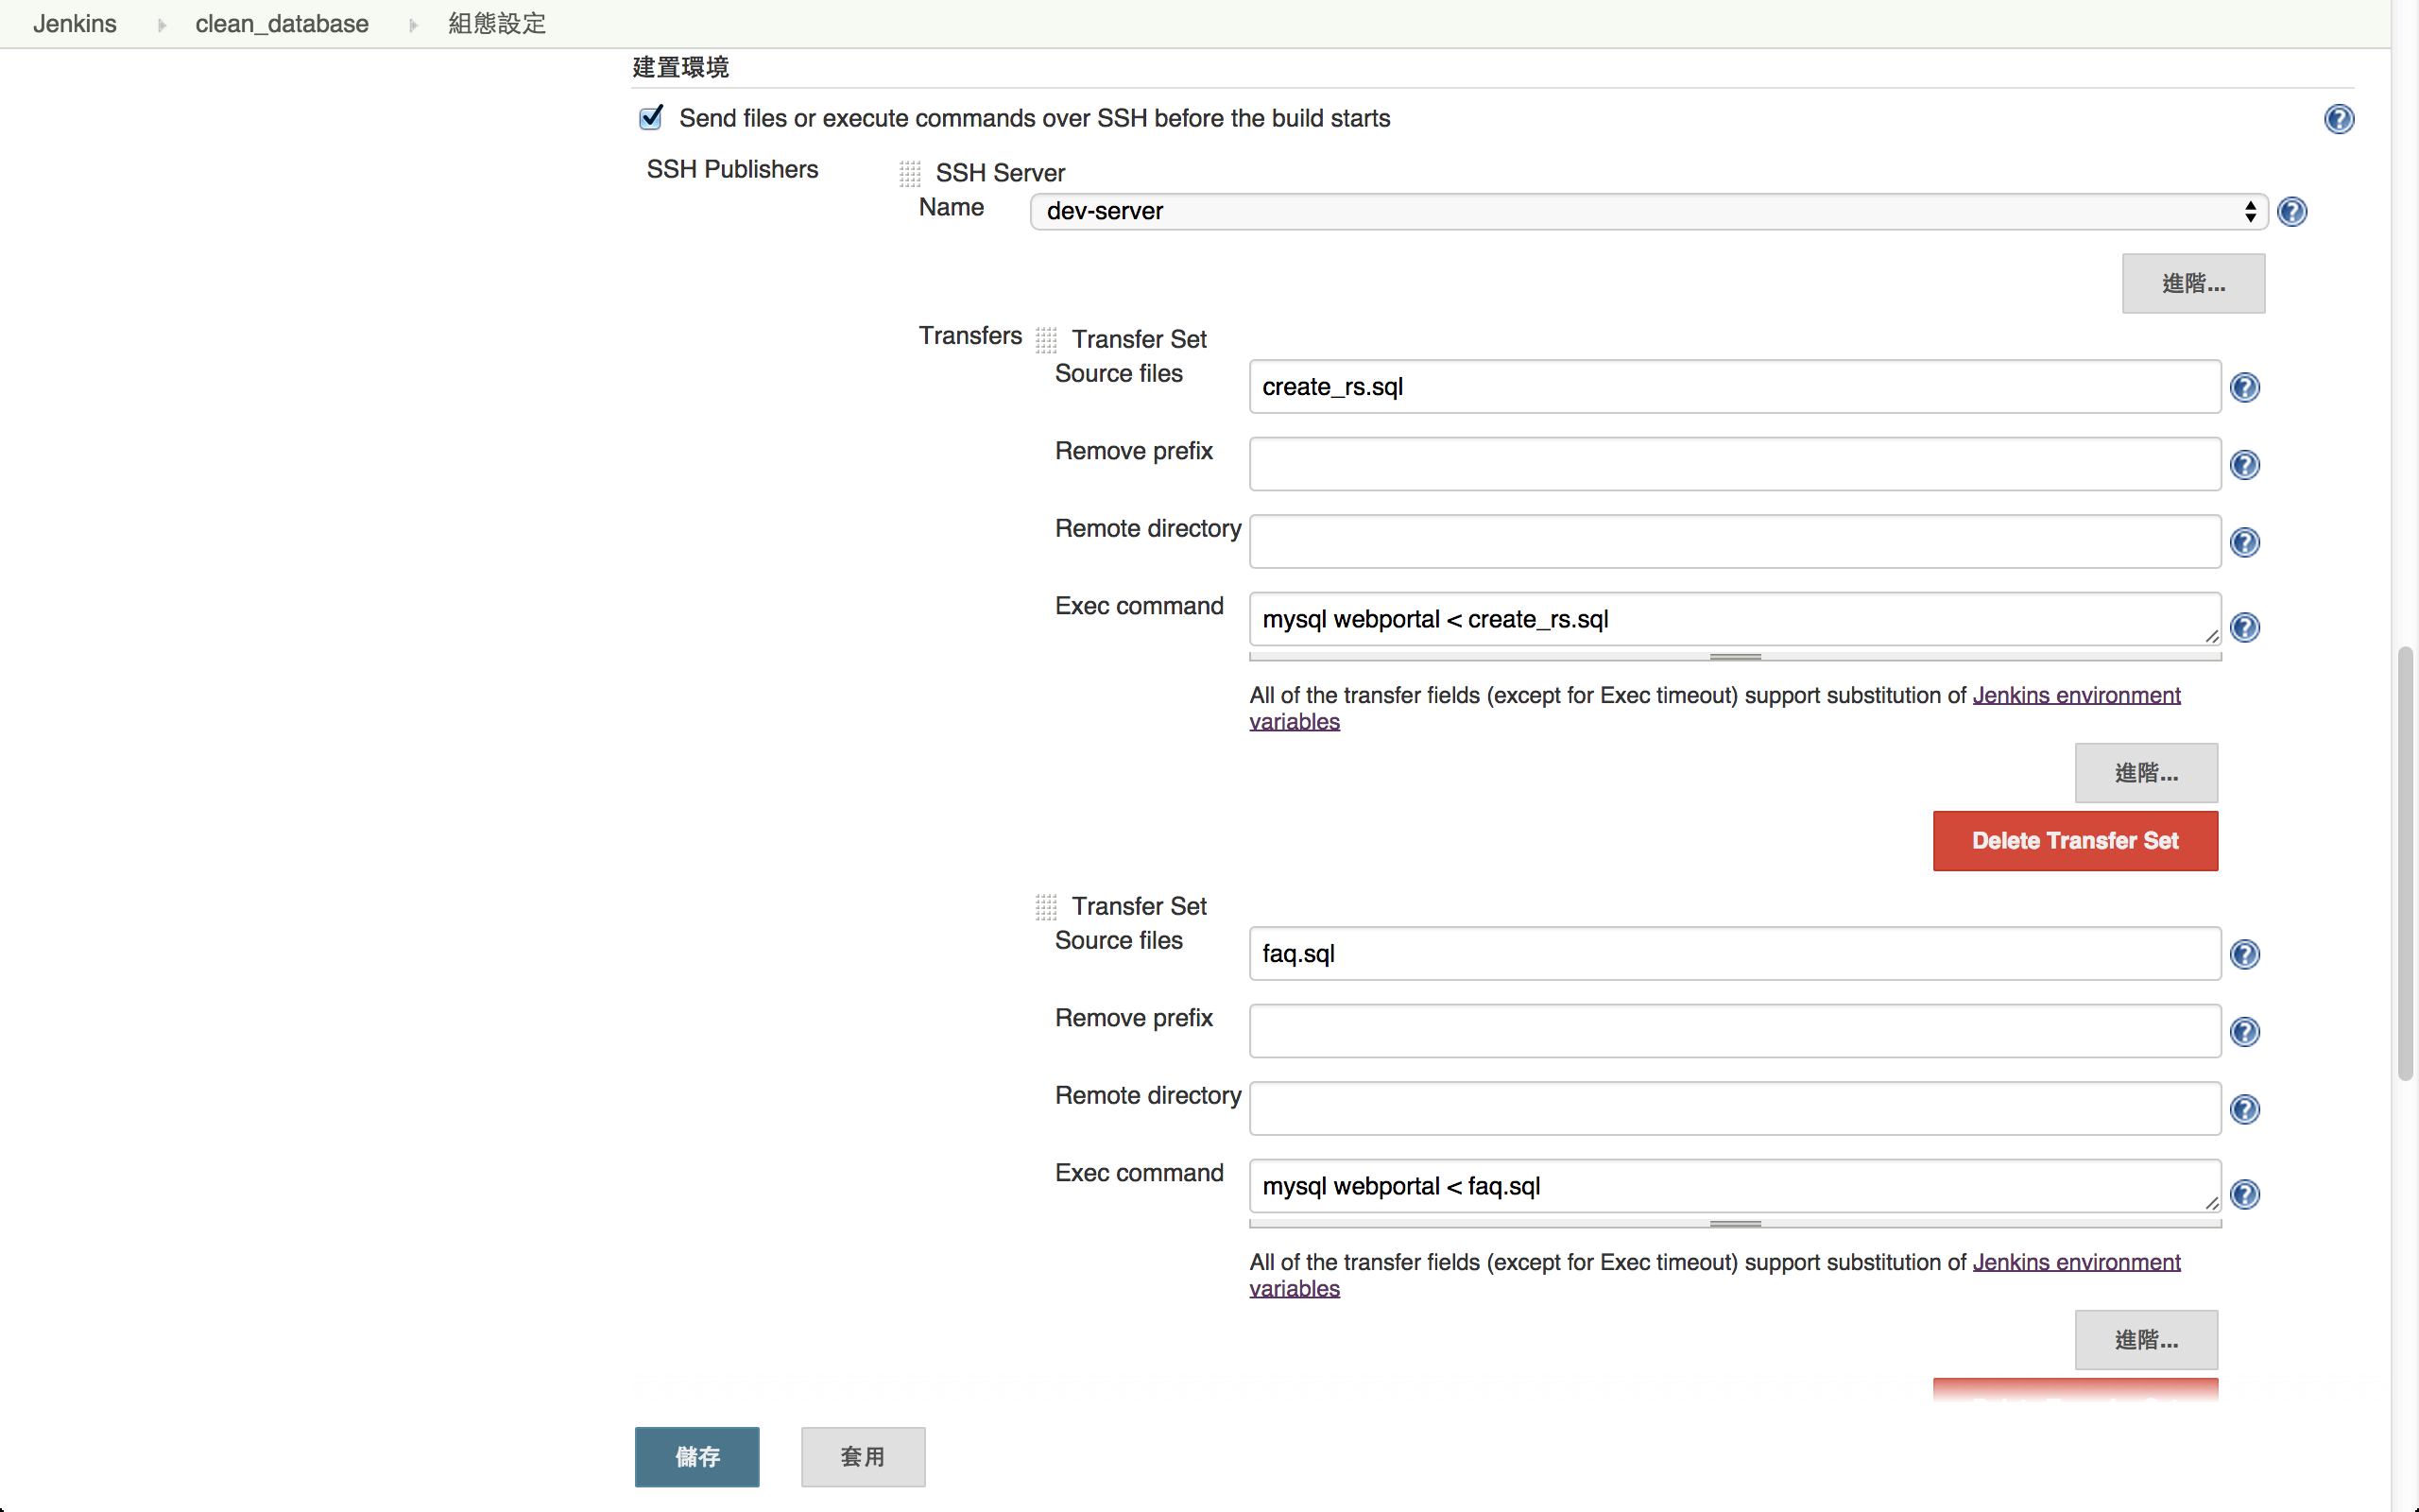Click the bar under create_rs.sql Exec command
This screenshot has width=2419, height=1512.
tap(1735, 657)
